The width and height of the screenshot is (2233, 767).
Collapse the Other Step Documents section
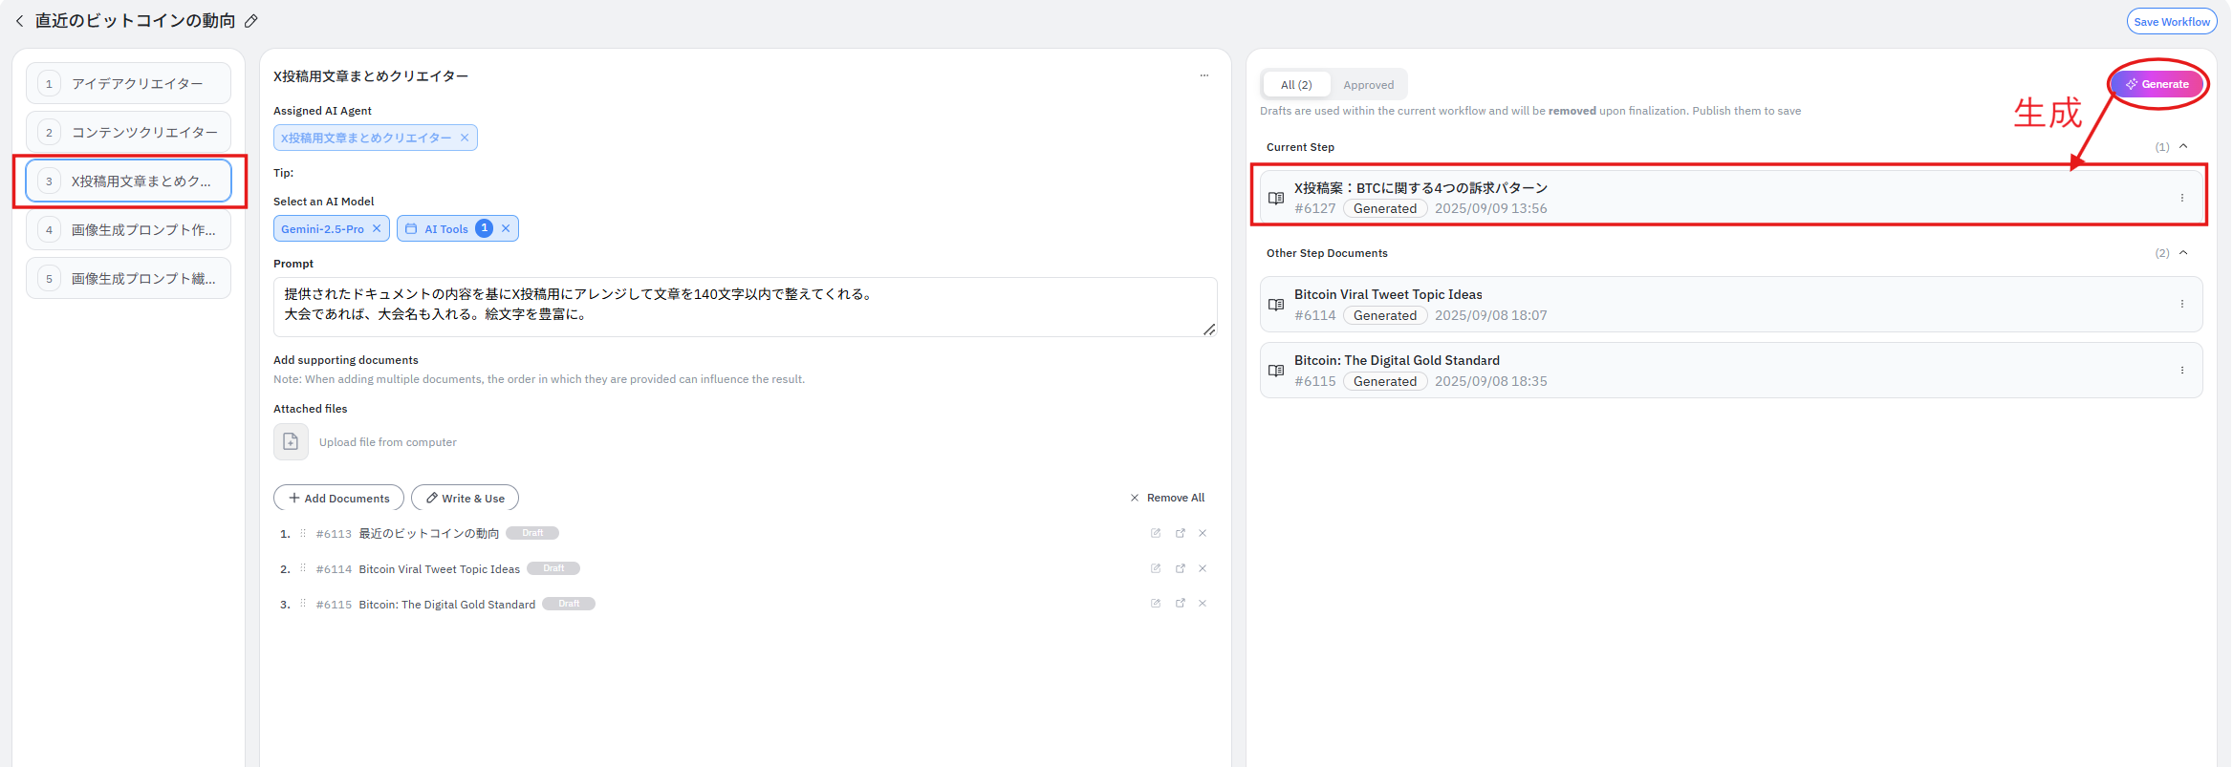pyautogui.click(x=2183, y=253)
